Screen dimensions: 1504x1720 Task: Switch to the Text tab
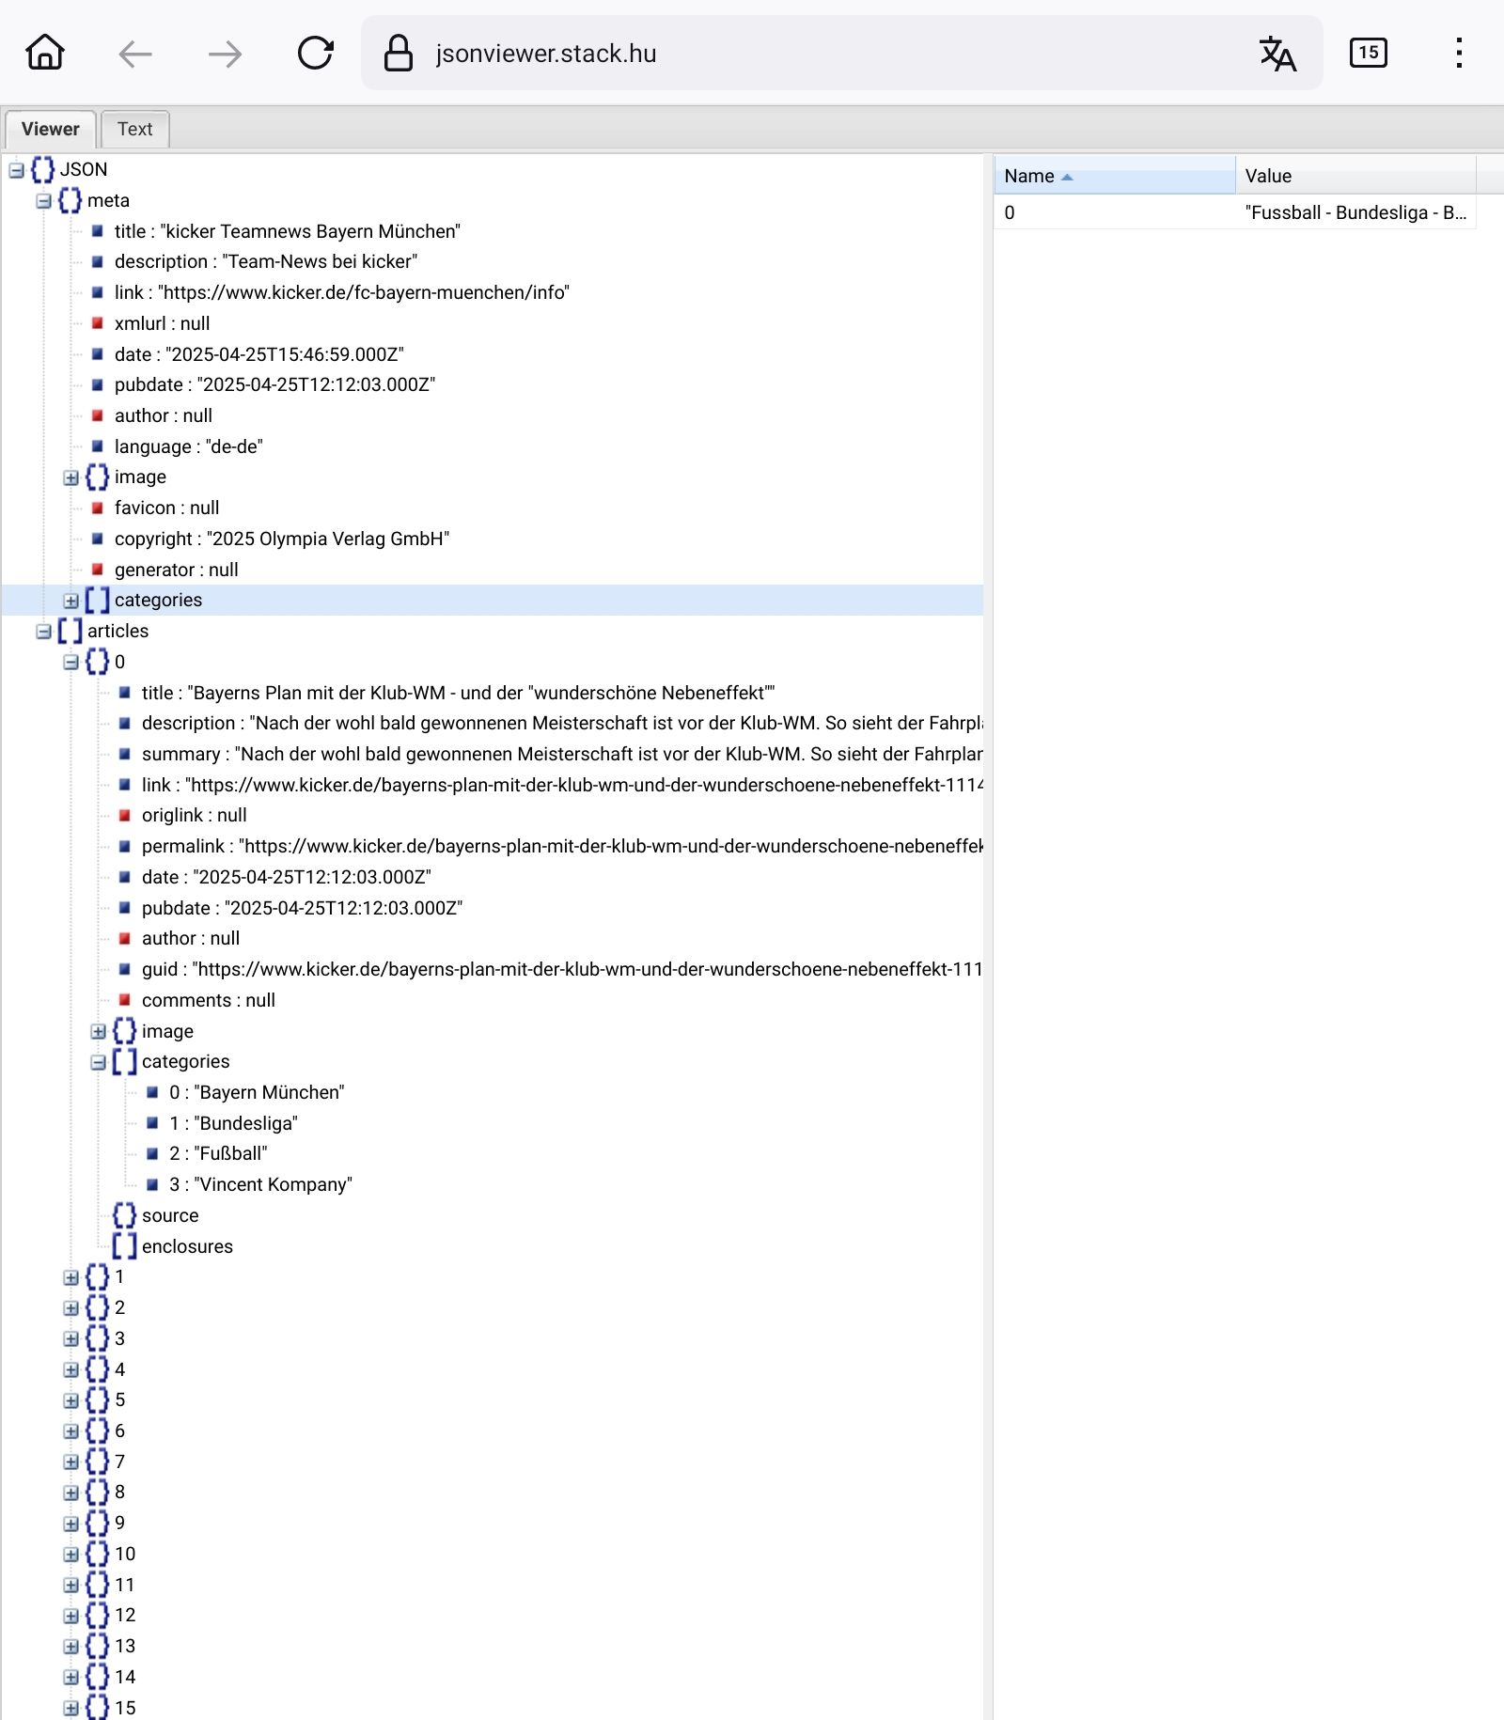click(134, 129)
